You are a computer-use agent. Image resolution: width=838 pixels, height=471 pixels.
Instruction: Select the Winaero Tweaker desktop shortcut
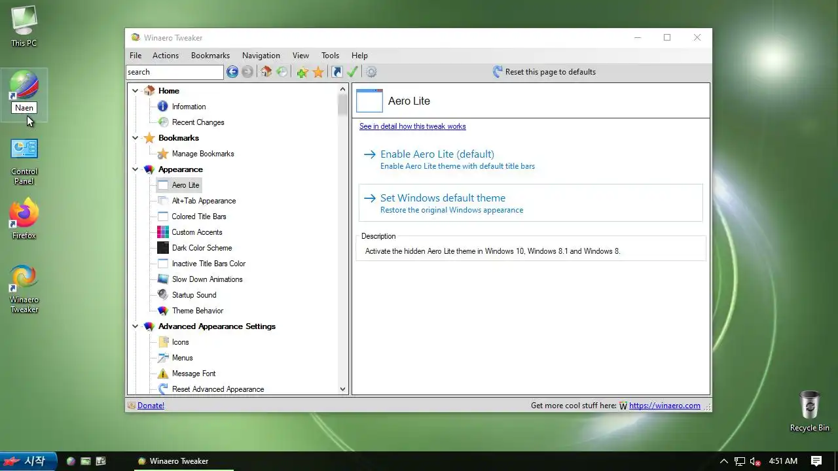[24, 288]
